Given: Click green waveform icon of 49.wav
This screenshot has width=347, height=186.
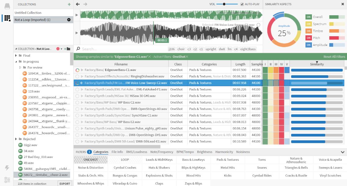Looking at the screenshot, I should (20, 163).
